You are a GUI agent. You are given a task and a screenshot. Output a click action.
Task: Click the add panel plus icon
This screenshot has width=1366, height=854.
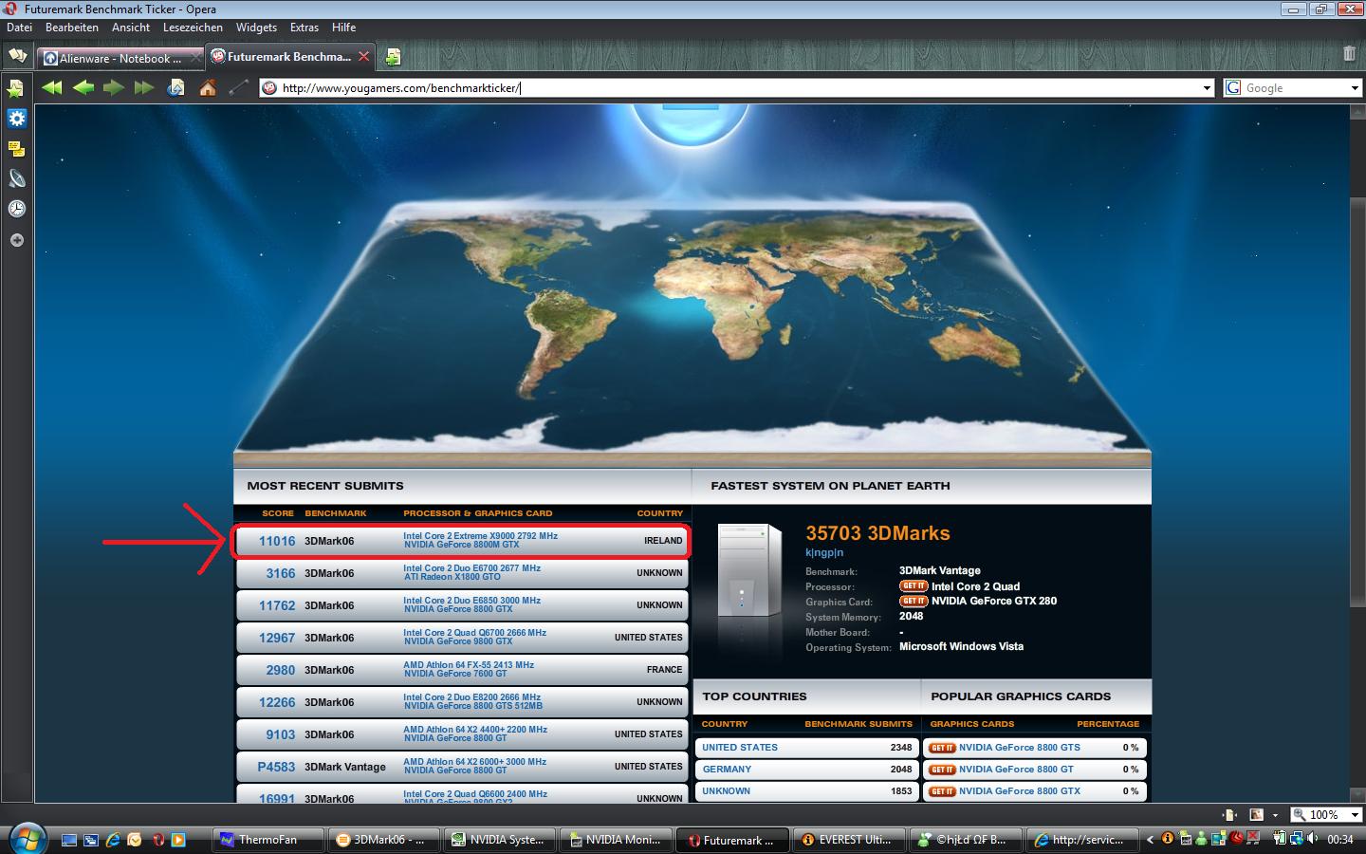pos(16,240)
